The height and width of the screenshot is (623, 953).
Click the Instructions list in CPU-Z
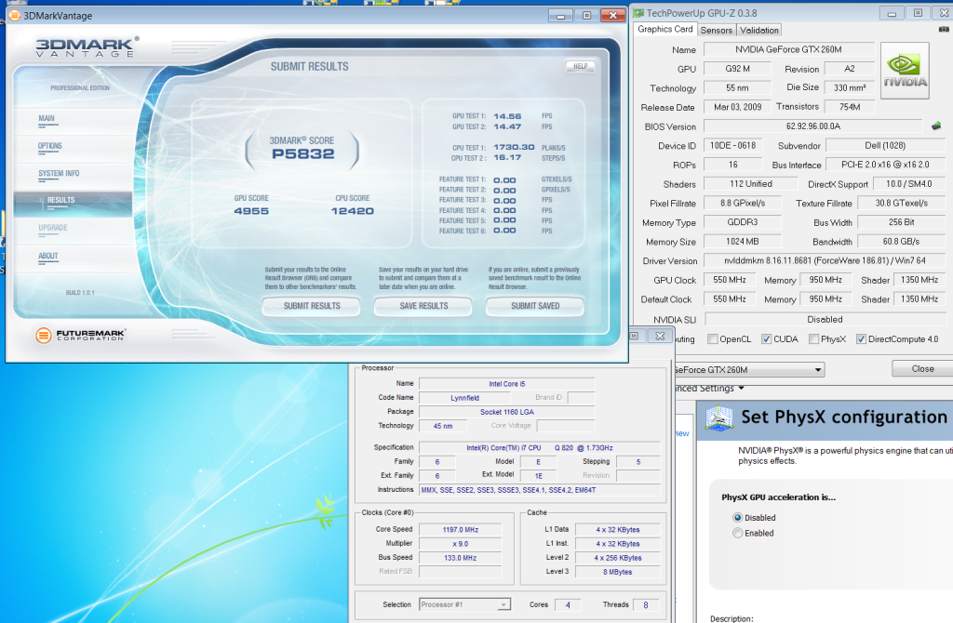pos(540,490)
